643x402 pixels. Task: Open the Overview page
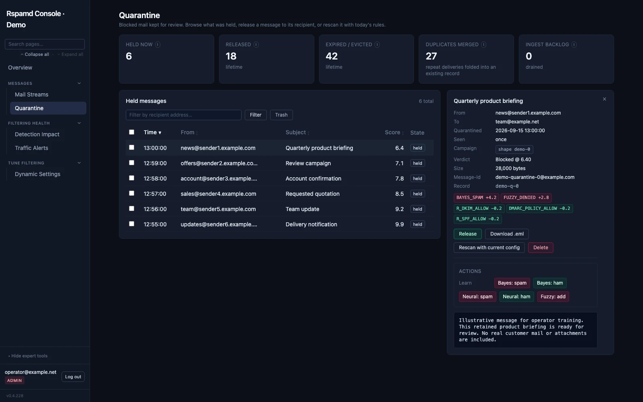(20, 68)
